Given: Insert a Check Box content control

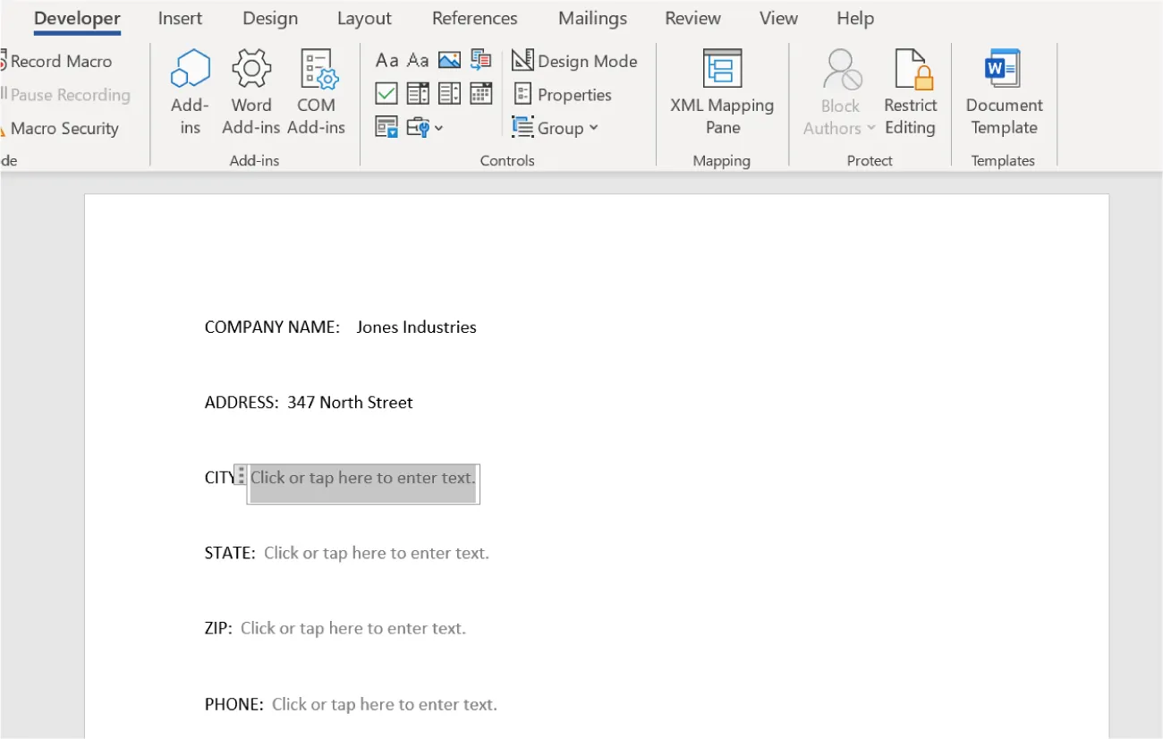Looking at the screenshot, I should click(x=386, y=93).
